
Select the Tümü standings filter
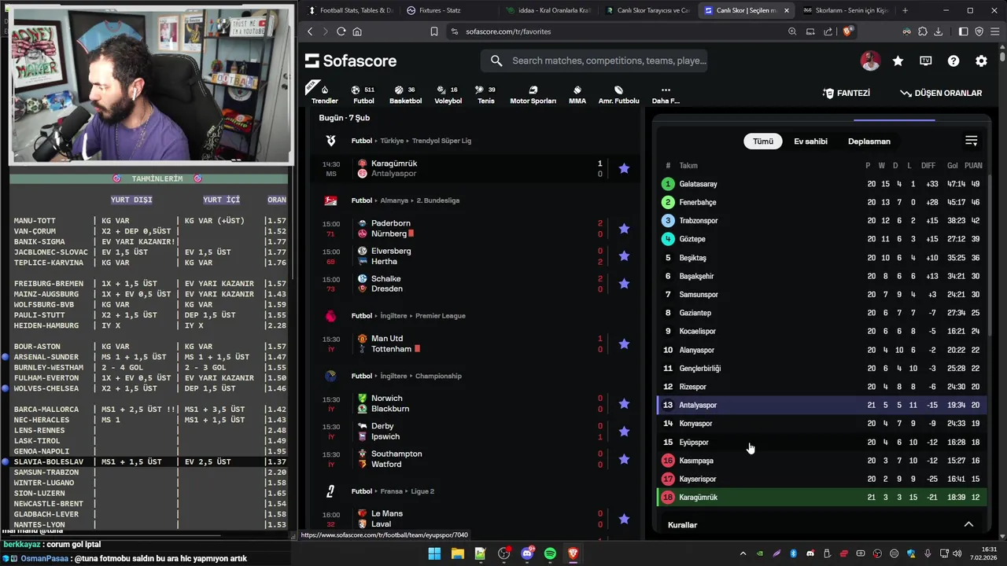coord(763,141)
